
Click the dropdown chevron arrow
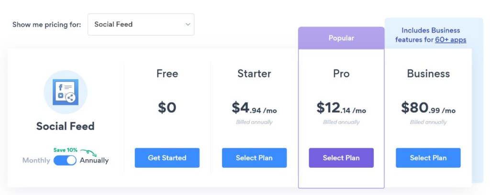click(x=188, y=24)
